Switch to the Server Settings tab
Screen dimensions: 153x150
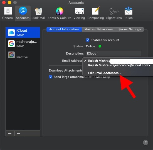coord(130,29)
